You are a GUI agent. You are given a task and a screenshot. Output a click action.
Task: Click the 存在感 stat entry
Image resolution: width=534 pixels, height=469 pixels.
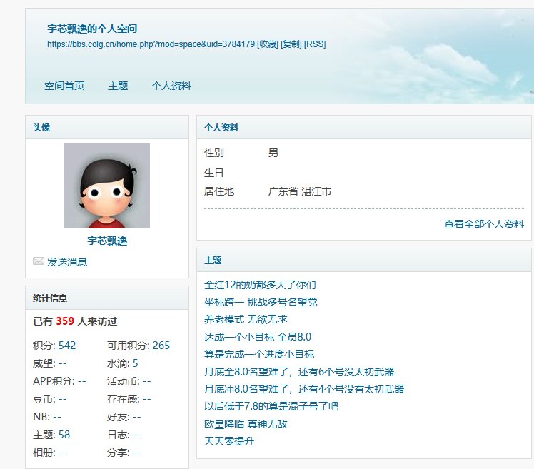129,399
